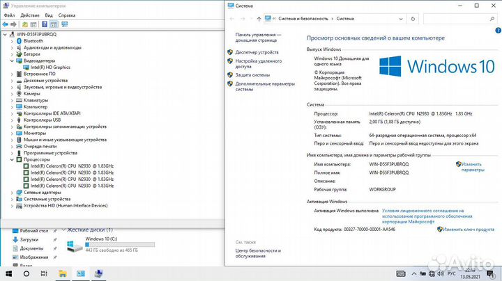Click the blue help question mark icon

pyautogui.click(x=498, y=31)
